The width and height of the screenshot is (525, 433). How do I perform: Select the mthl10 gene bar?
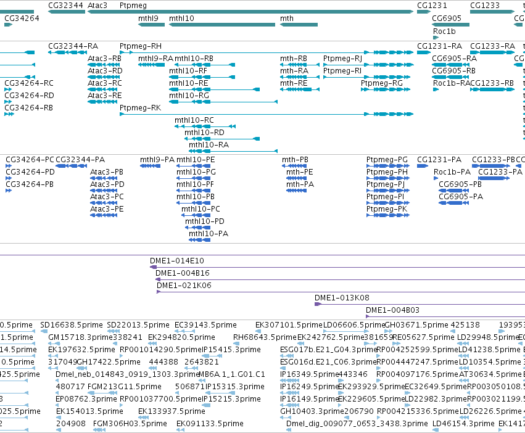[222, 25]
